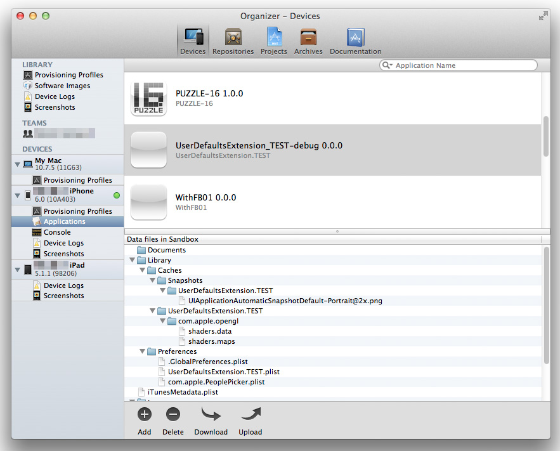Collapse the Library folder

[x=132, y=260]
